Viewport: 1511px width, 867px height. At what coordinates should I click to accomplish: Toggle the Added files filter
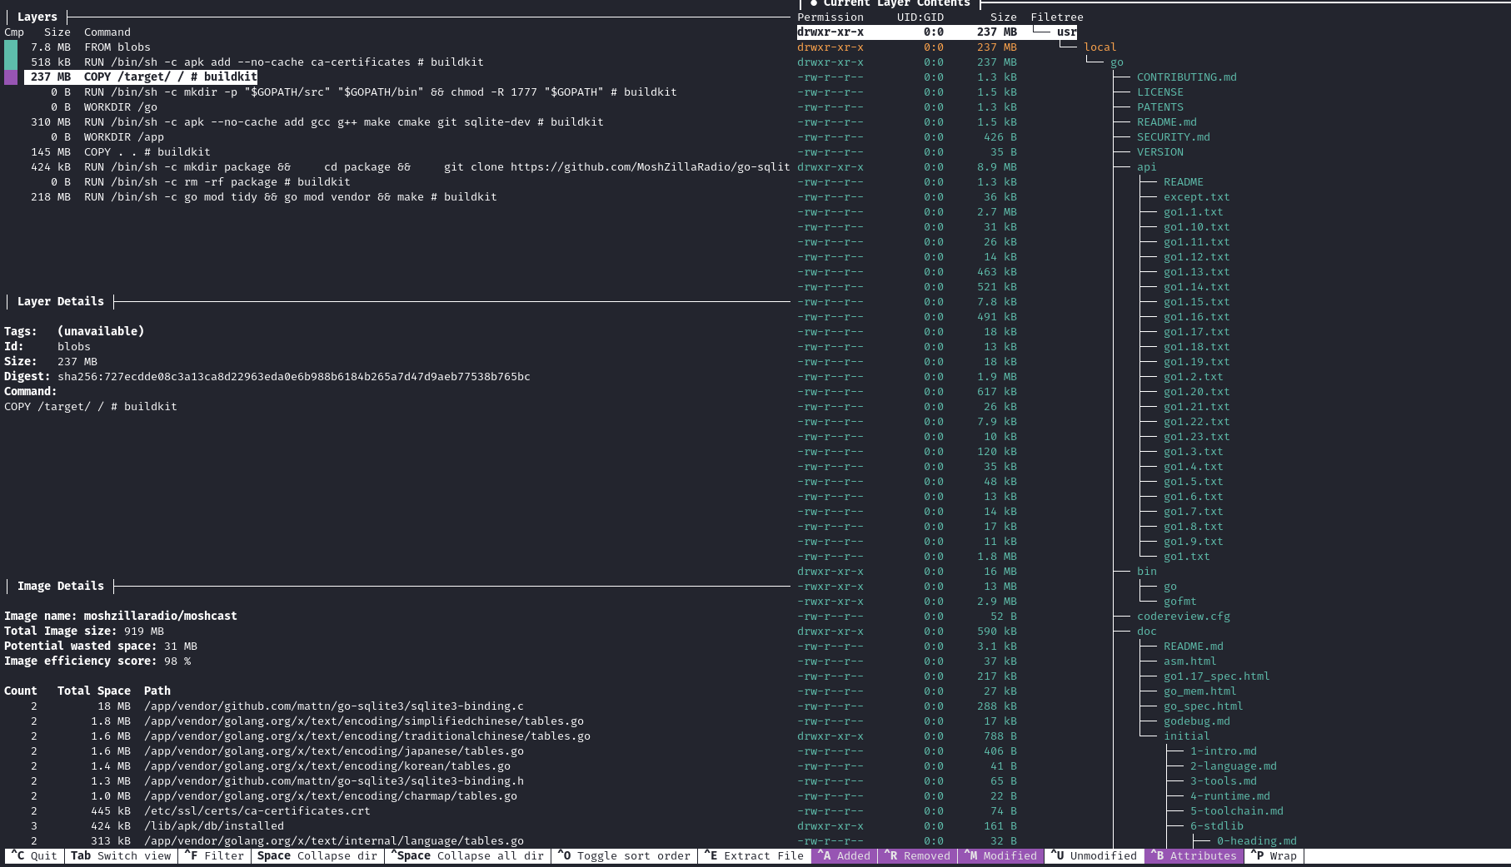[844, 855]
